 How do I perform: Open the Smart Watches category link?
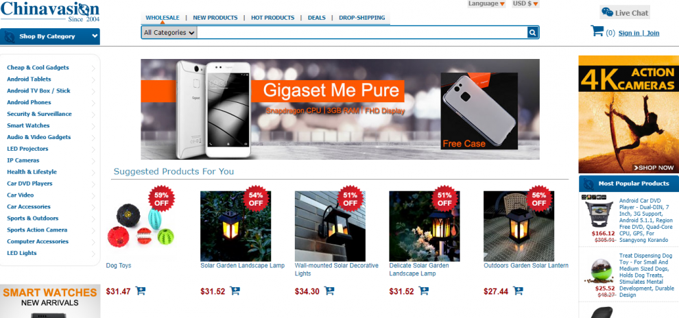[28, 125]
